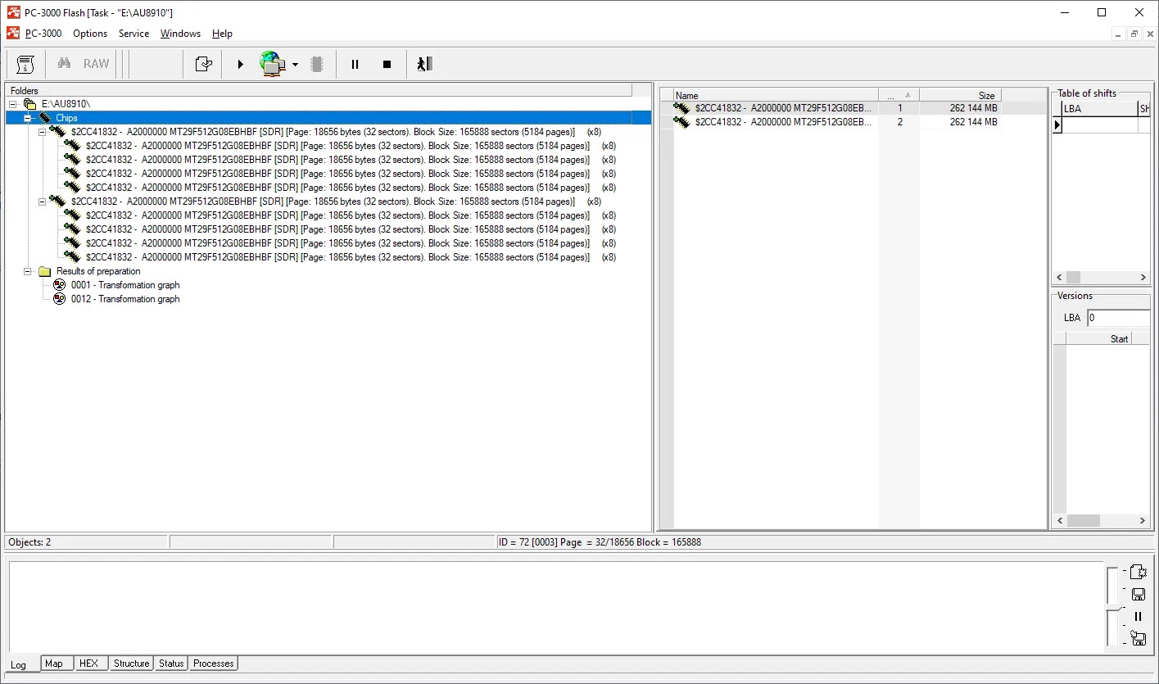This screenshot has height=684, width=1159.
Task: Collapse the Chips tree node
Action: coord(28,118)
